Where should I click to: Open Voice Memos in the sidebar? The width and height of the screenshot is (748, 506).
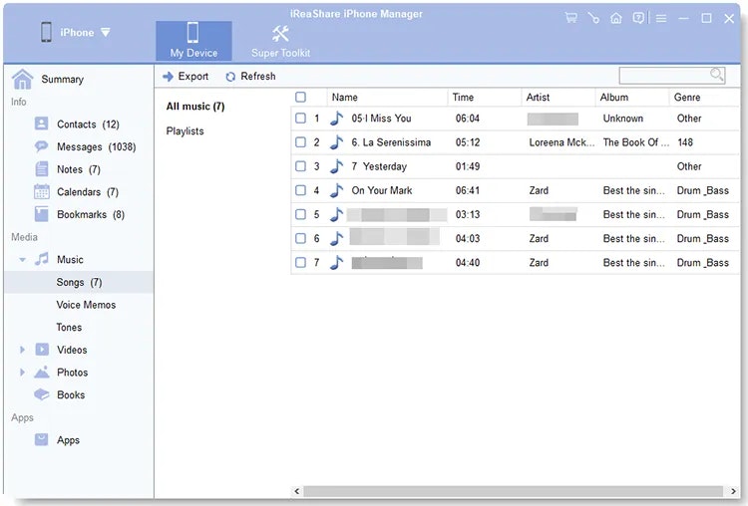(86, 305)
